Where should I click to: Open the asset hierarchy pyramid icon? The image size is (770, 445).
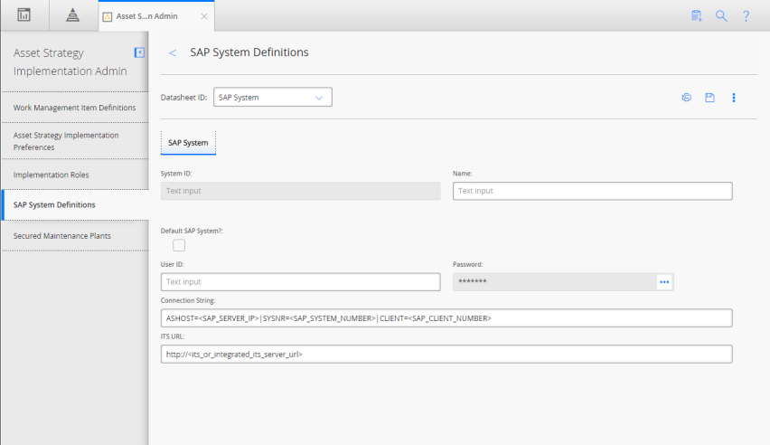(72, 15)
